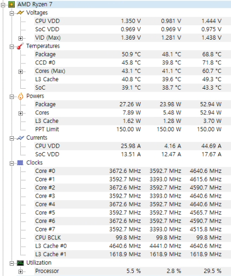Select the CPU VDD voltage row label
231x276 pixels.
coord(48,21)
